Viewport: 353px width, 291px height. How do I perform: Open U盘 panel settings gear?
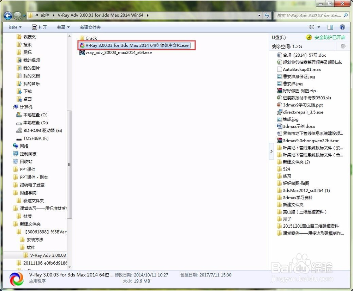pos(343,46)
